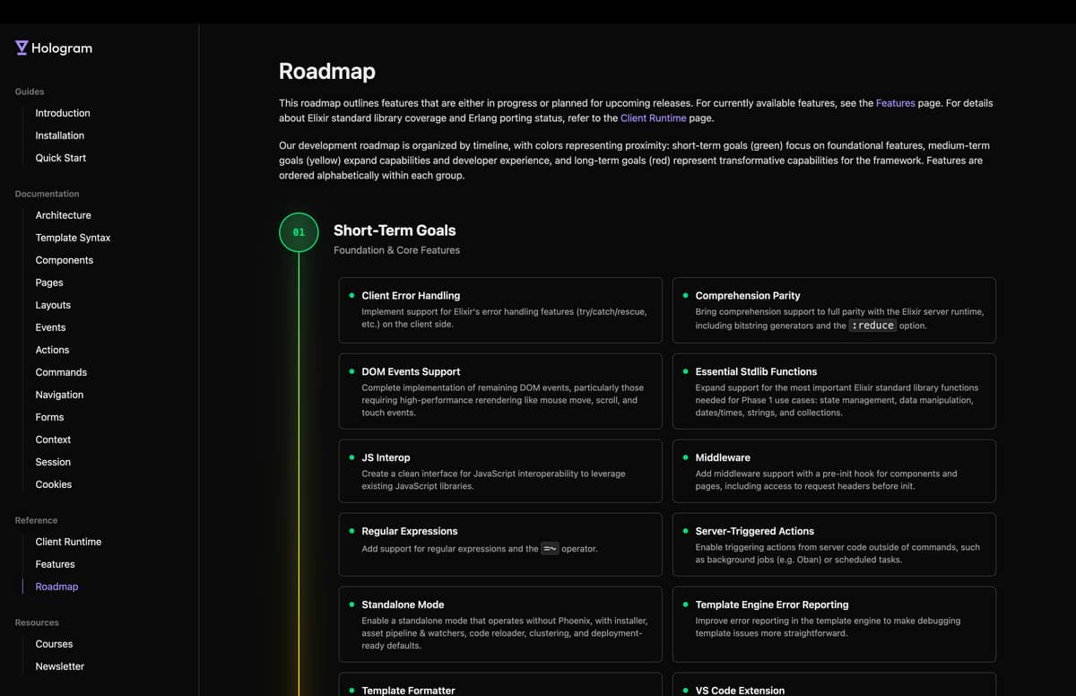Click the Hologram logo icon
1076x696 pixels.
coord(22,48)
